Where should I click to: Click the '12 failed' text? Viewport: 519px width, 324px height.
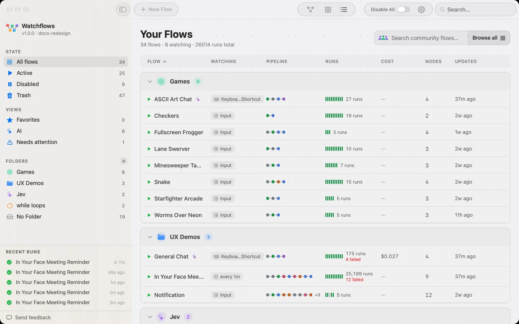point(355,280)
